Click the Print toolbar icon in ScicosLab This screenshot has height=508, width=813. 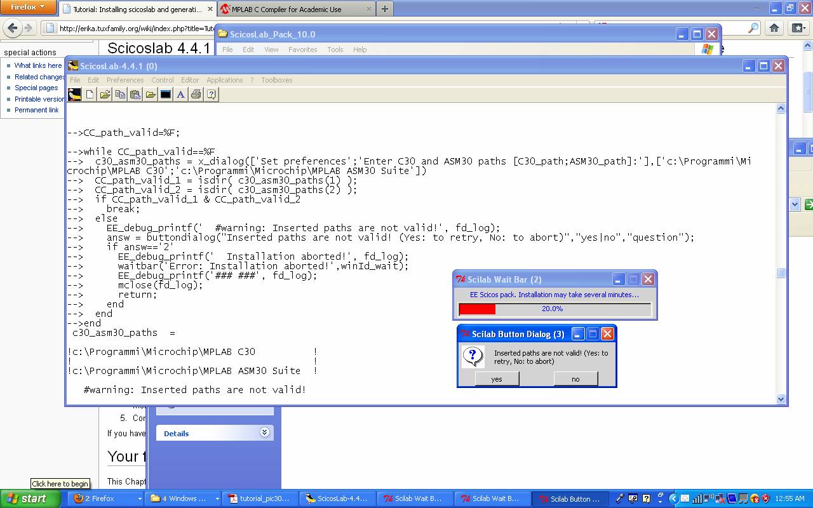(196, 95)
